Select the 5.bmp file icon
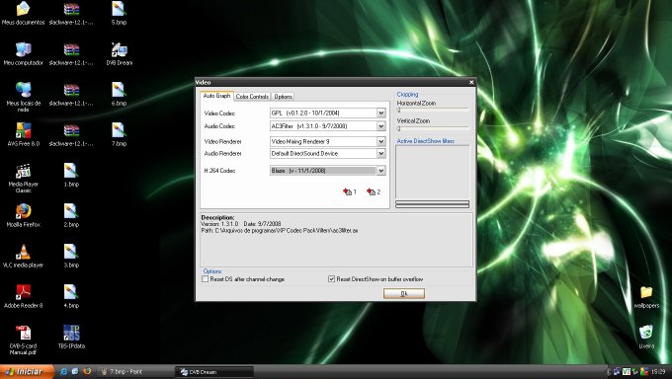The width and height of the screenshot is (672, 379). coord(119,13)
